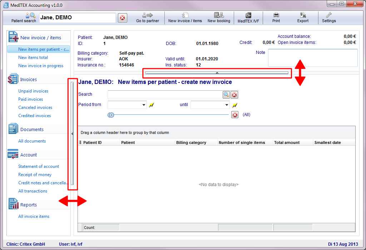Click the Export toolbar icon
The width and height of the screenshot is (366, 250).
[303, 18]
